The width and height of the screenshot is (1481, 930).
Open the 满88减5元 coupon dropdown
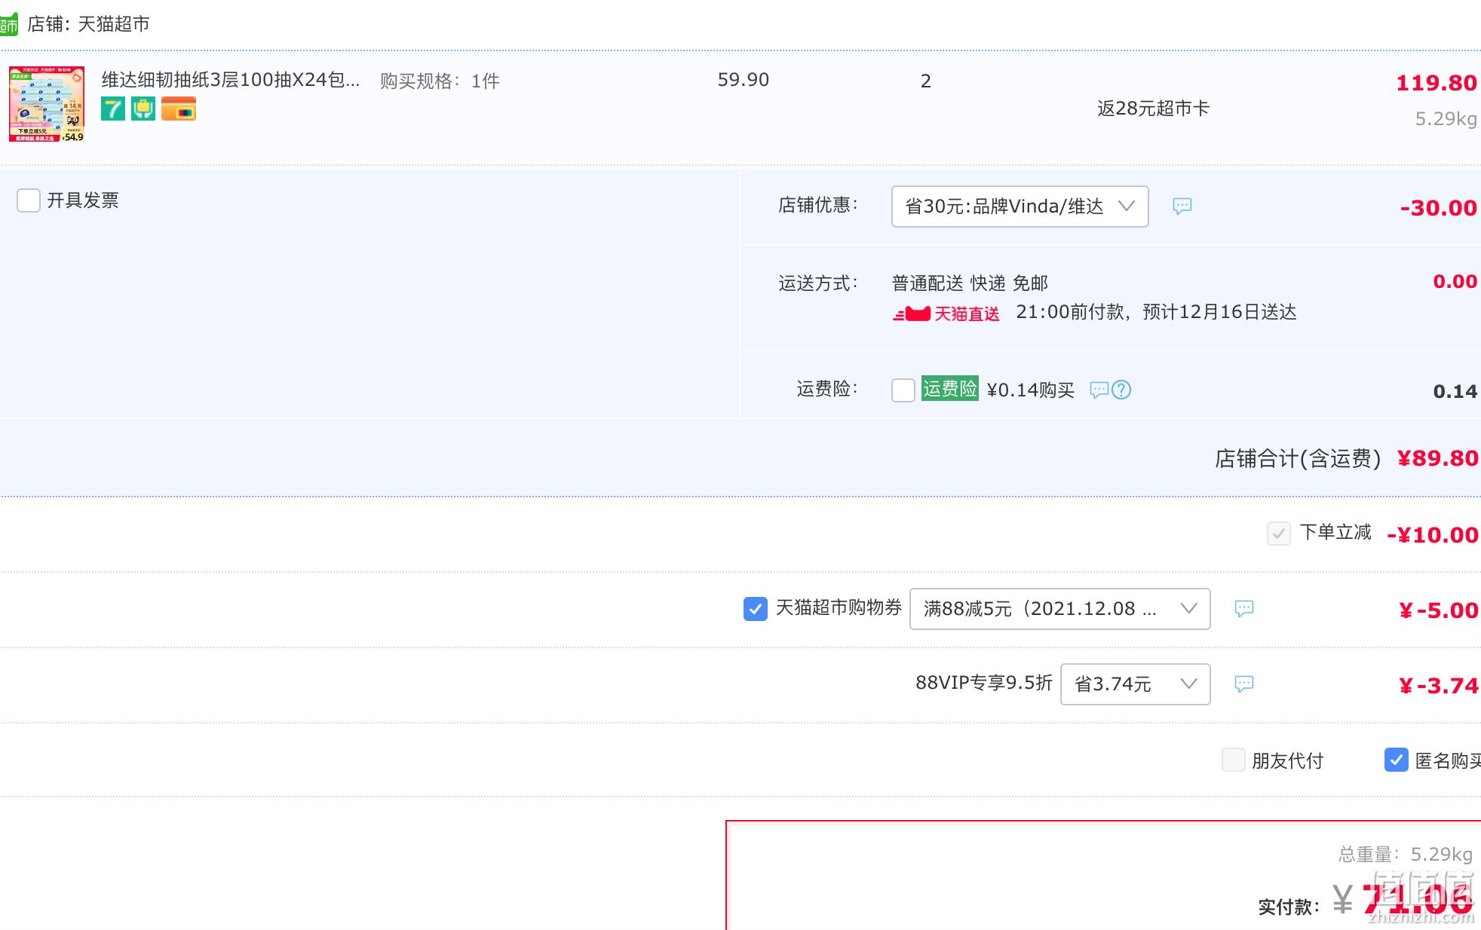pyautogui.click(x=1059, y=609)
